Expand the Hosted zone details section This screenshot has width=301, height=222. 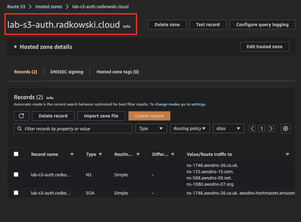(x=15, y=47)
